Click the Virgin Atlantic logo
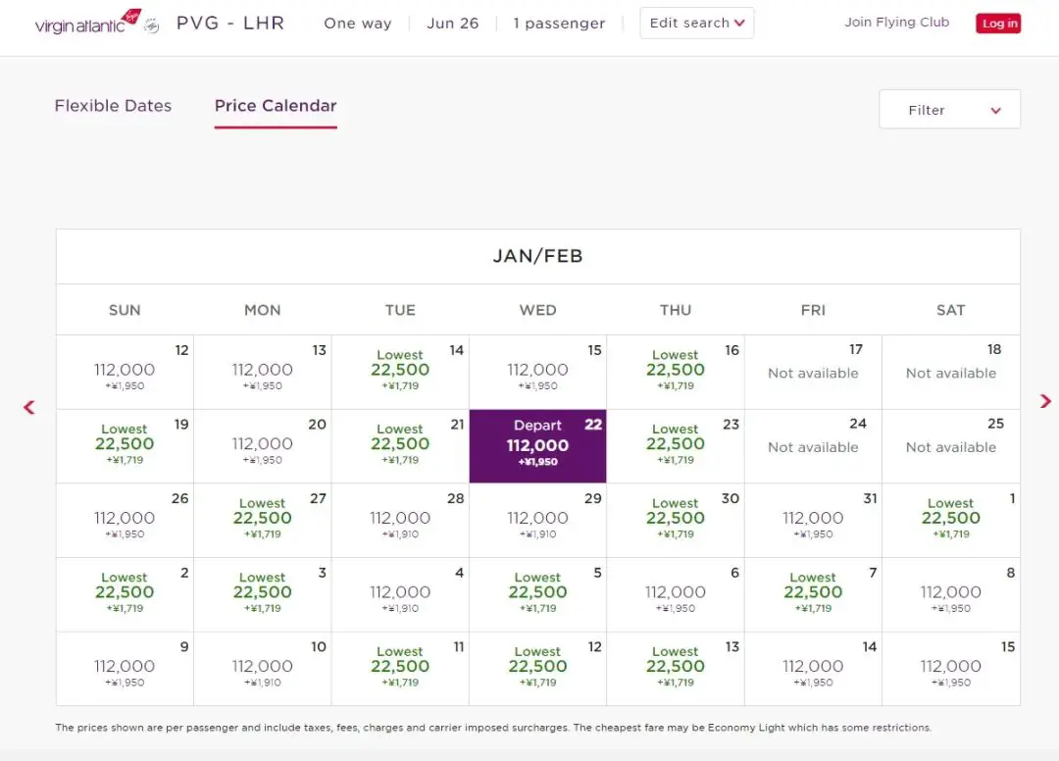 click(86, 24)
